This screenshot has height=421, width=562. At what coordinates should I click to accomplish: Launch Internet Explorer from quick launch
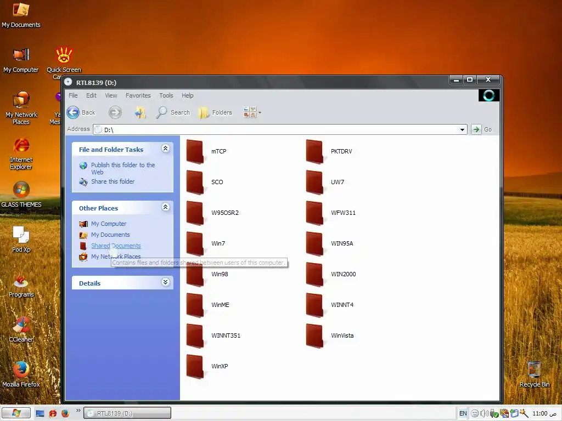53,413
